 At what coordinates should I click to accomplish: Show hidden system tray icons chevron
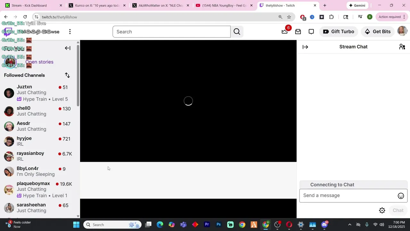click(349, 225)
